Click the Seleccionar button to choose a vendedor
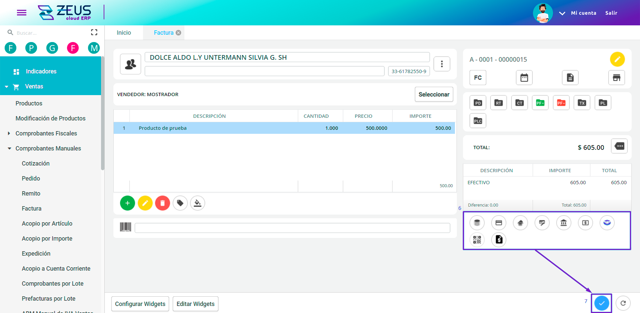640x313 pixels. 434,94
